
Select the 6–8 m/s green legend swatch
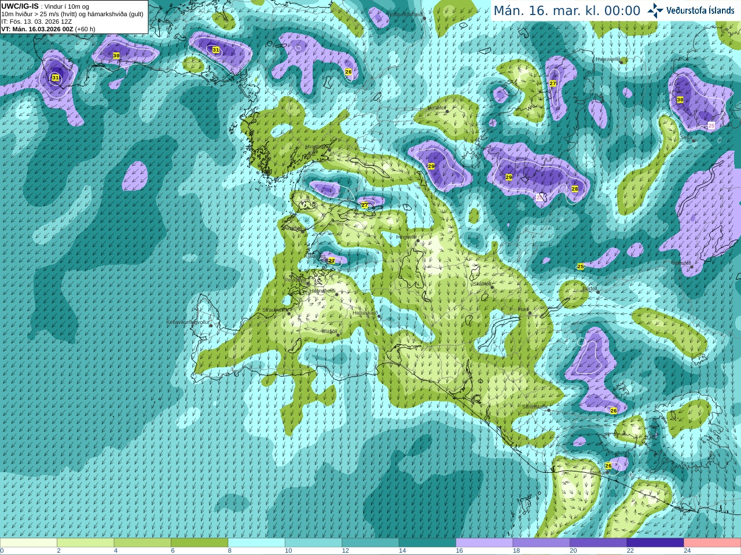pyautogui.click(x=199, y=543)
